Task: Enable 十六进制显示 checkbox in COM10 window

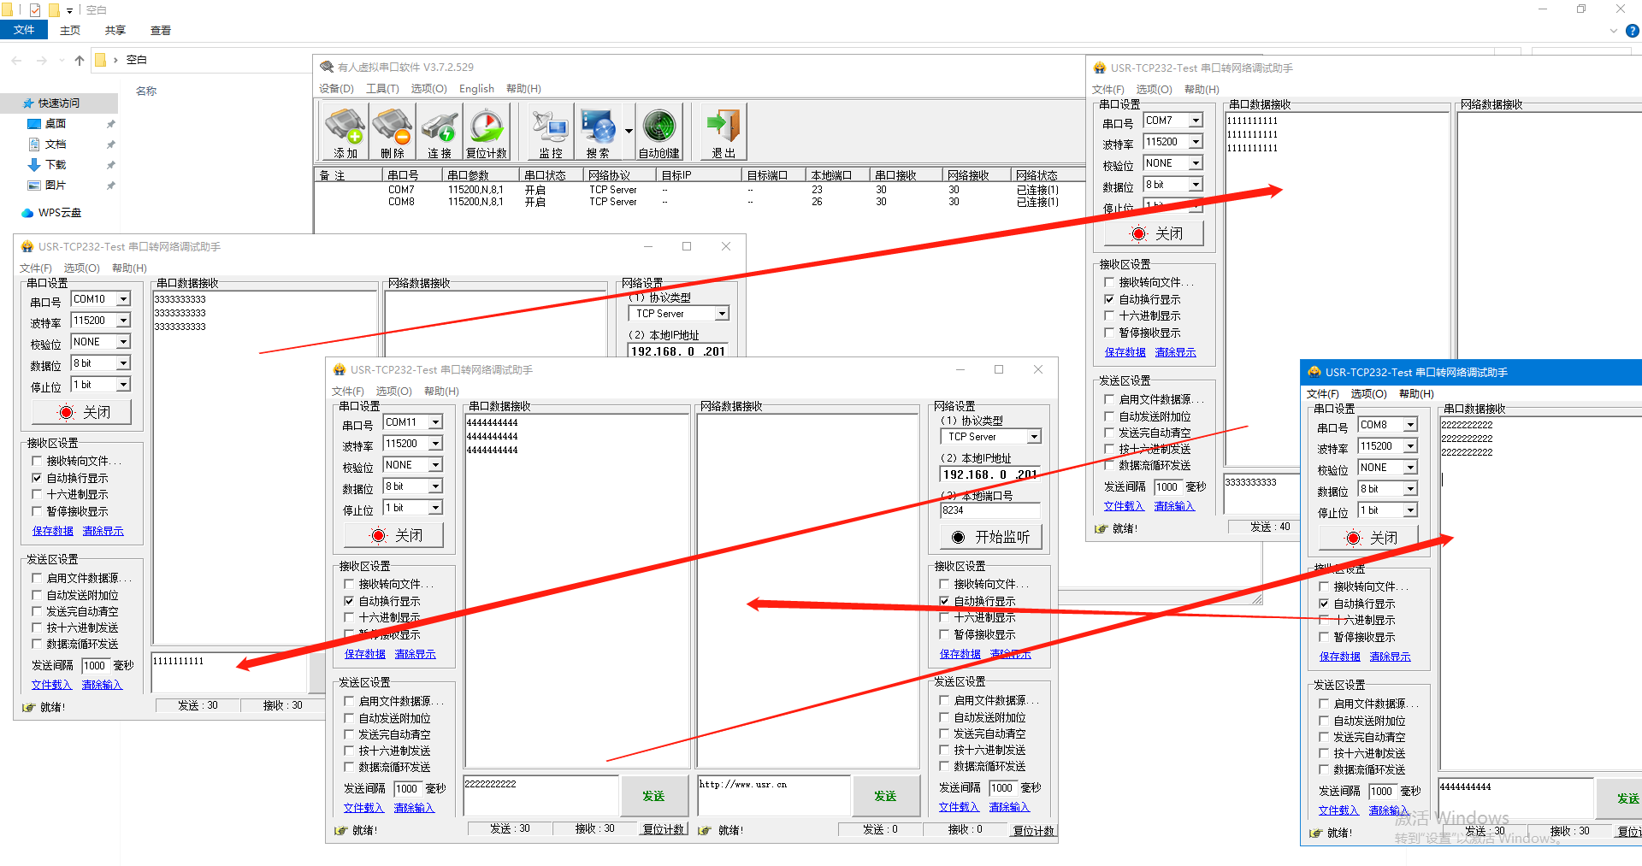Action: click(37, 495)
